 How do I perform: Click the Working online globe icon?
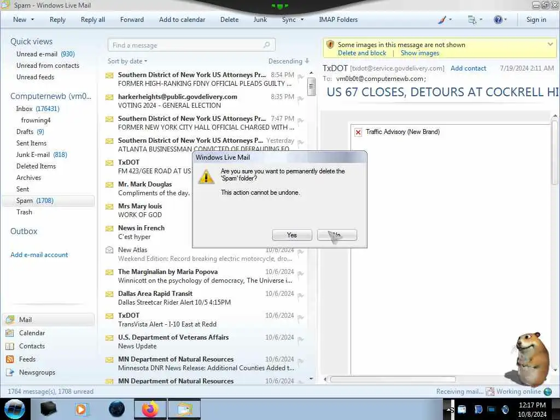pos(547,392)
